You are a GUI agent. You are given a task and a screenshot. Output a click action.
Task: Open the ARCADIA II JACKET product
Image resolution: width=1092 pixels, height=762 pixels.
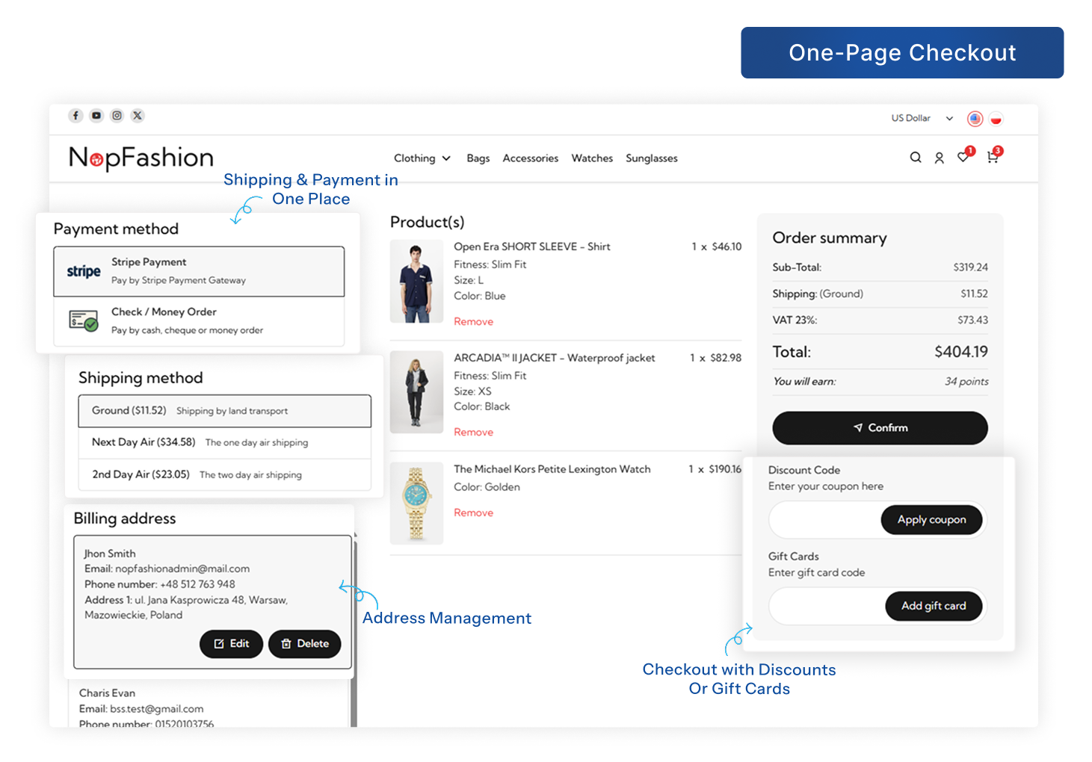[x=555, y=358]
